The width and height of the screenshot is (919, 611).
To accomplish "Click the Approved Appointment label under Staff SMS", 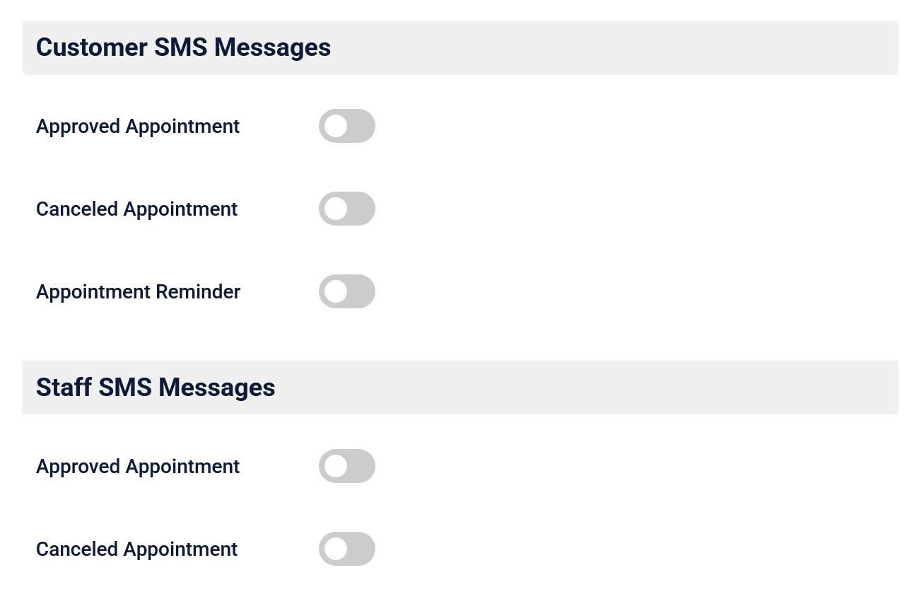I will pyautogui.click(x=138, y=466).
